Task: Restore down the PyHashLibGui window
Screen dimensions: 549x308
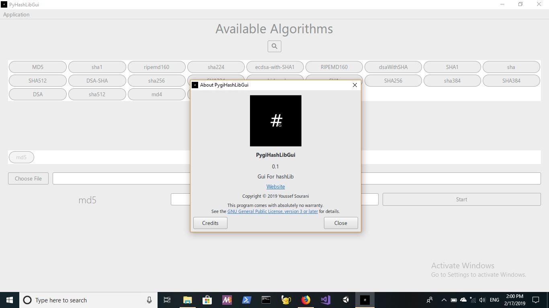Action: (520, 4)
